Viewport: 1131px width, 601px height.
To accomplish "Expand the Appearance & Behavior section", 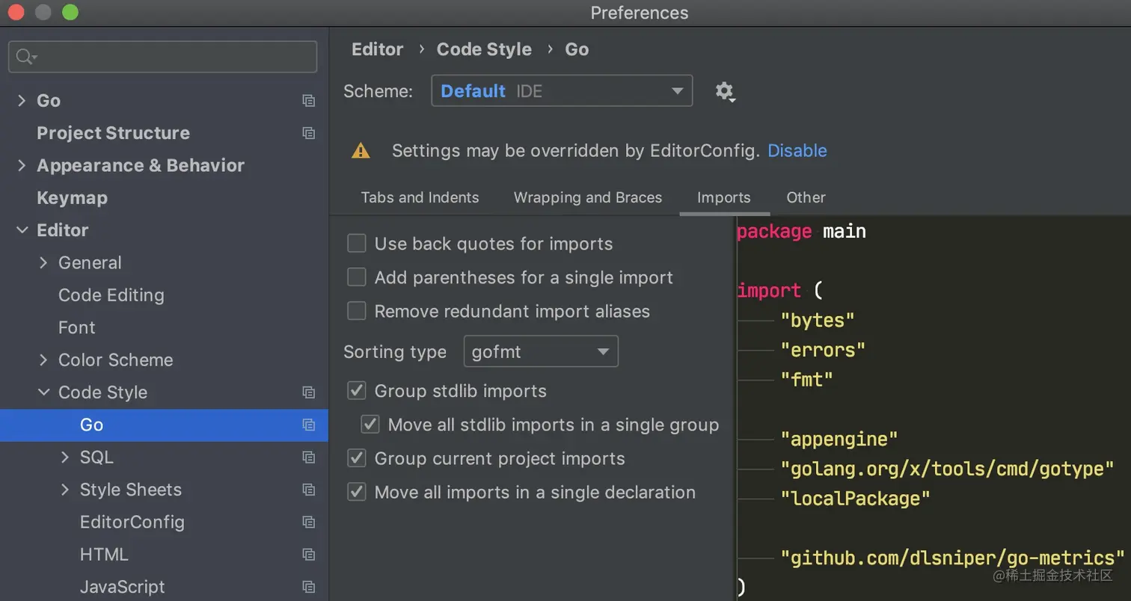I will 22,165.
